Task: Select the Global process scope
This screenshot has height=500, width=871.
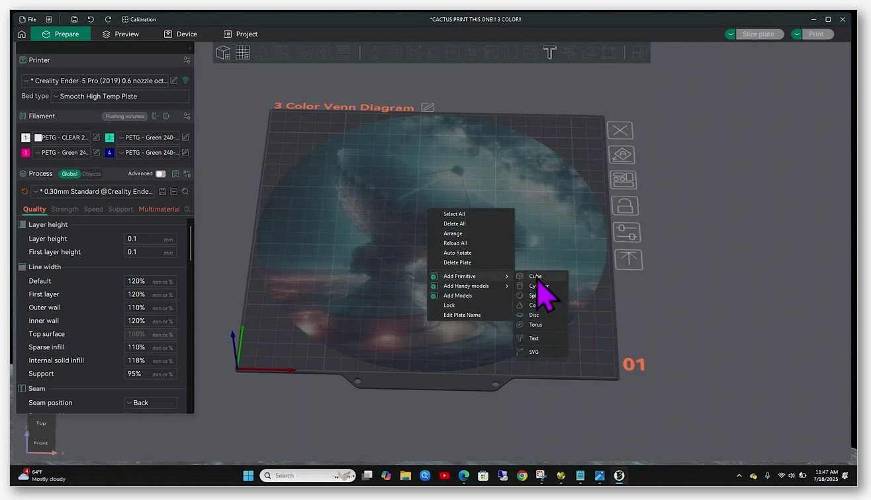Action: pos(69,174)
